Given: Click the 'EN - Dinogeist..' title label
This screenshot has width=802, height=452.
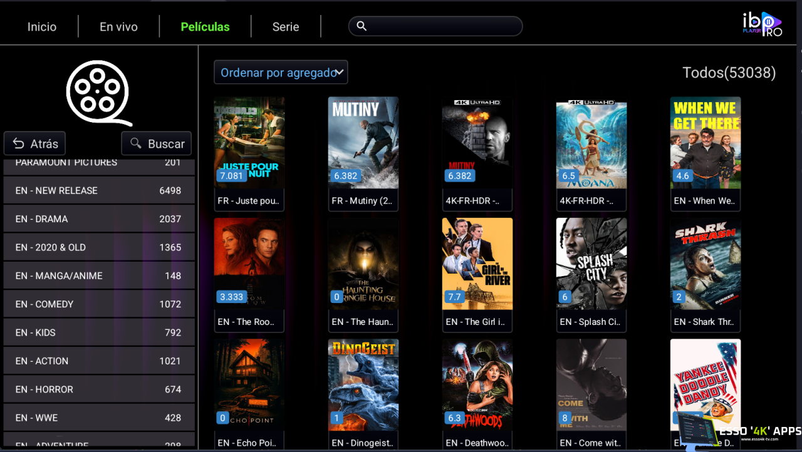Looking at the screenshot, I should (363, 443).
